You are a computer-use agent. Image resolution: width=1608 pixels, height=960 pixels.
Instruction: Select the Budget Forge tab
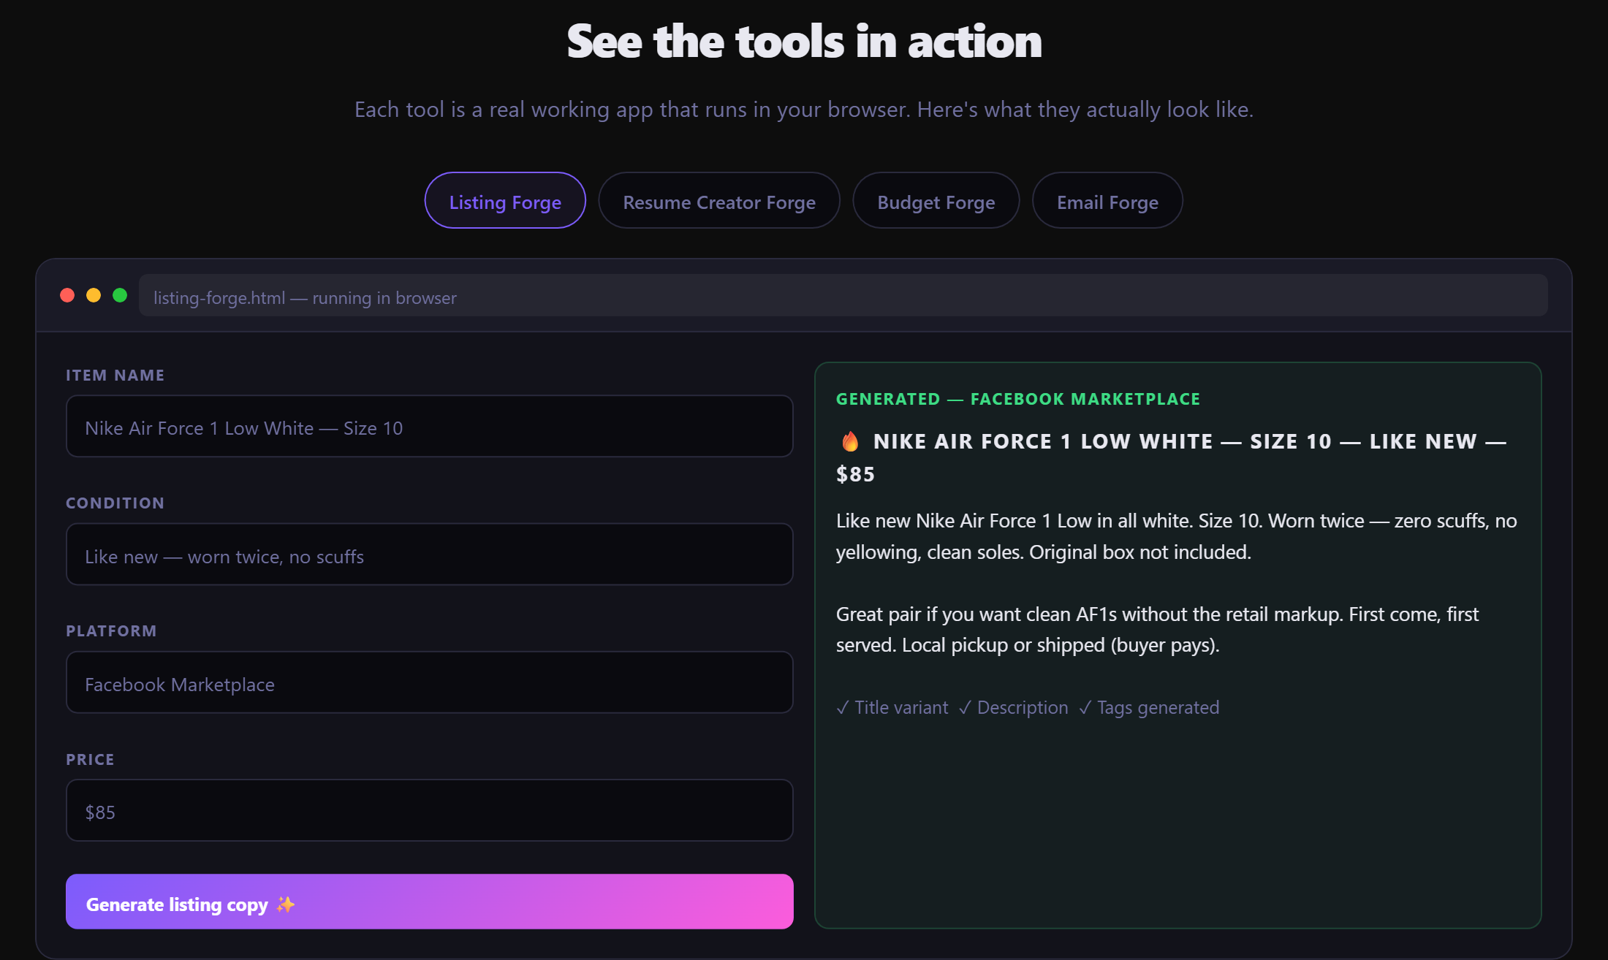pos(936,201)
